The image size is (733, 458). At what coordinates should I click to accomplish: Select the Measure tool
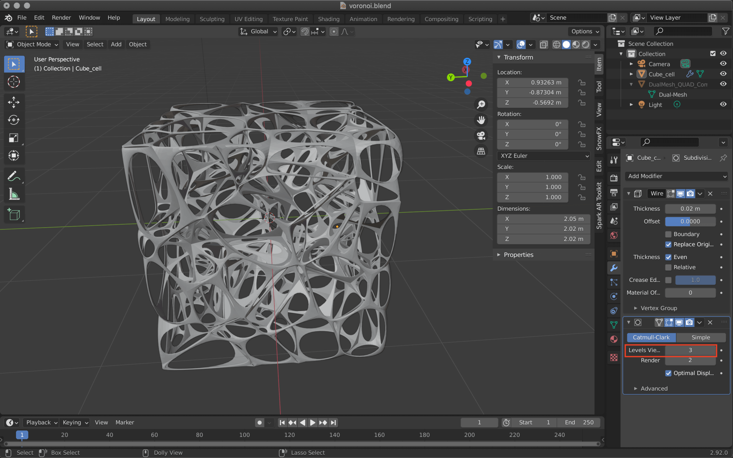point(14,194)
